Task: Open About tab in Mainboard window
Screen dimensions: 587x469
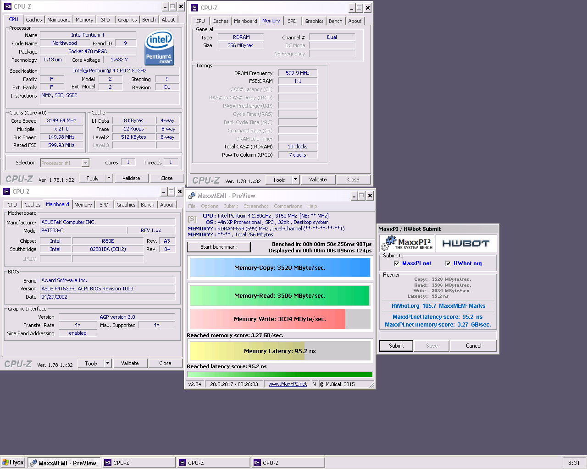Action: pos(167,205)
